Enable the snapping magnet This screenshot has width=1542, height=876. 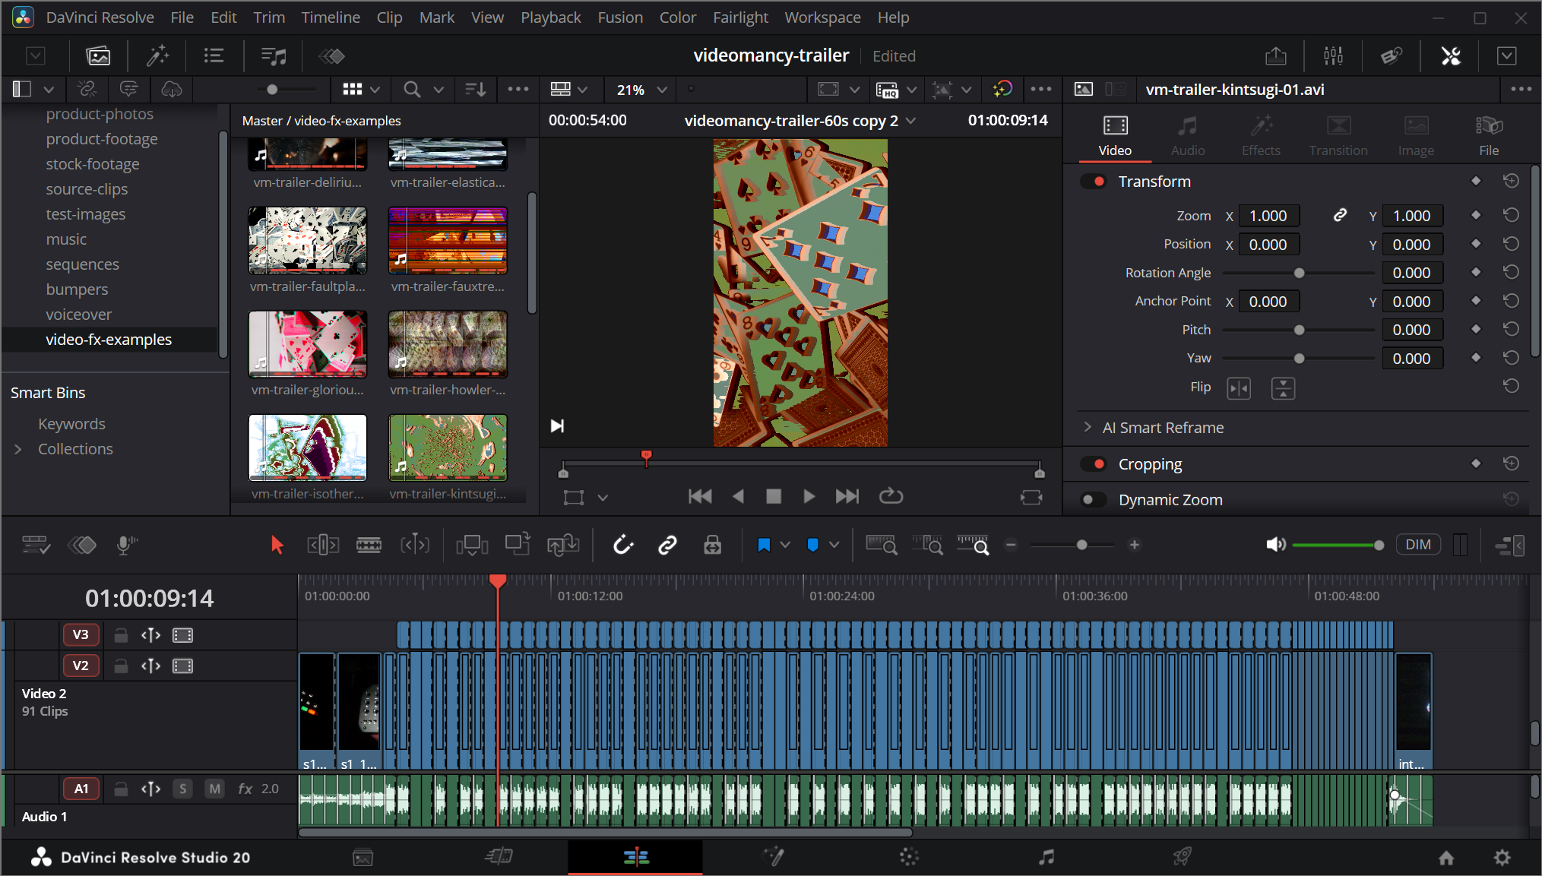point(623,545)
